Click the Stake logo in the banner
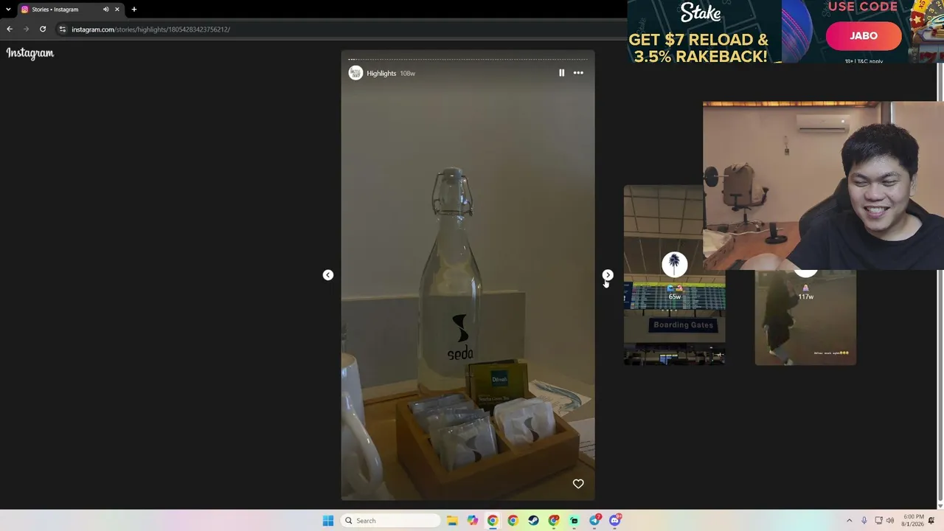Viewport: 944px width, 531px height. (701, 12)
